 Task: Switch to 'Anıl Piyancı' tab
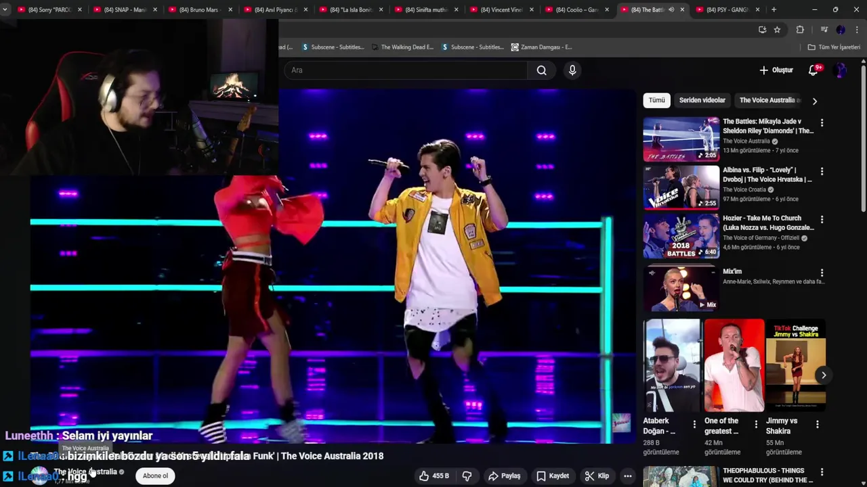pos(276,9)
